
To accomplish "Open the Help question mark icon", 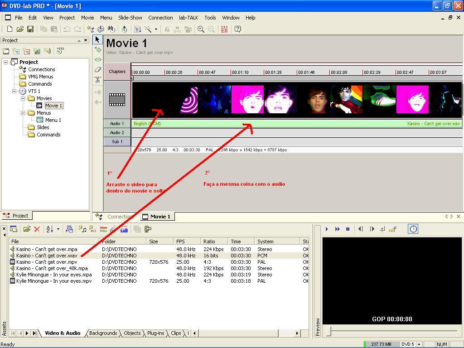I will [x=237, y=29].
